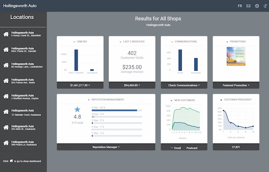Click the 3 Star 2% rating bar
The image size is (269, 172).
tap(117, 123)
